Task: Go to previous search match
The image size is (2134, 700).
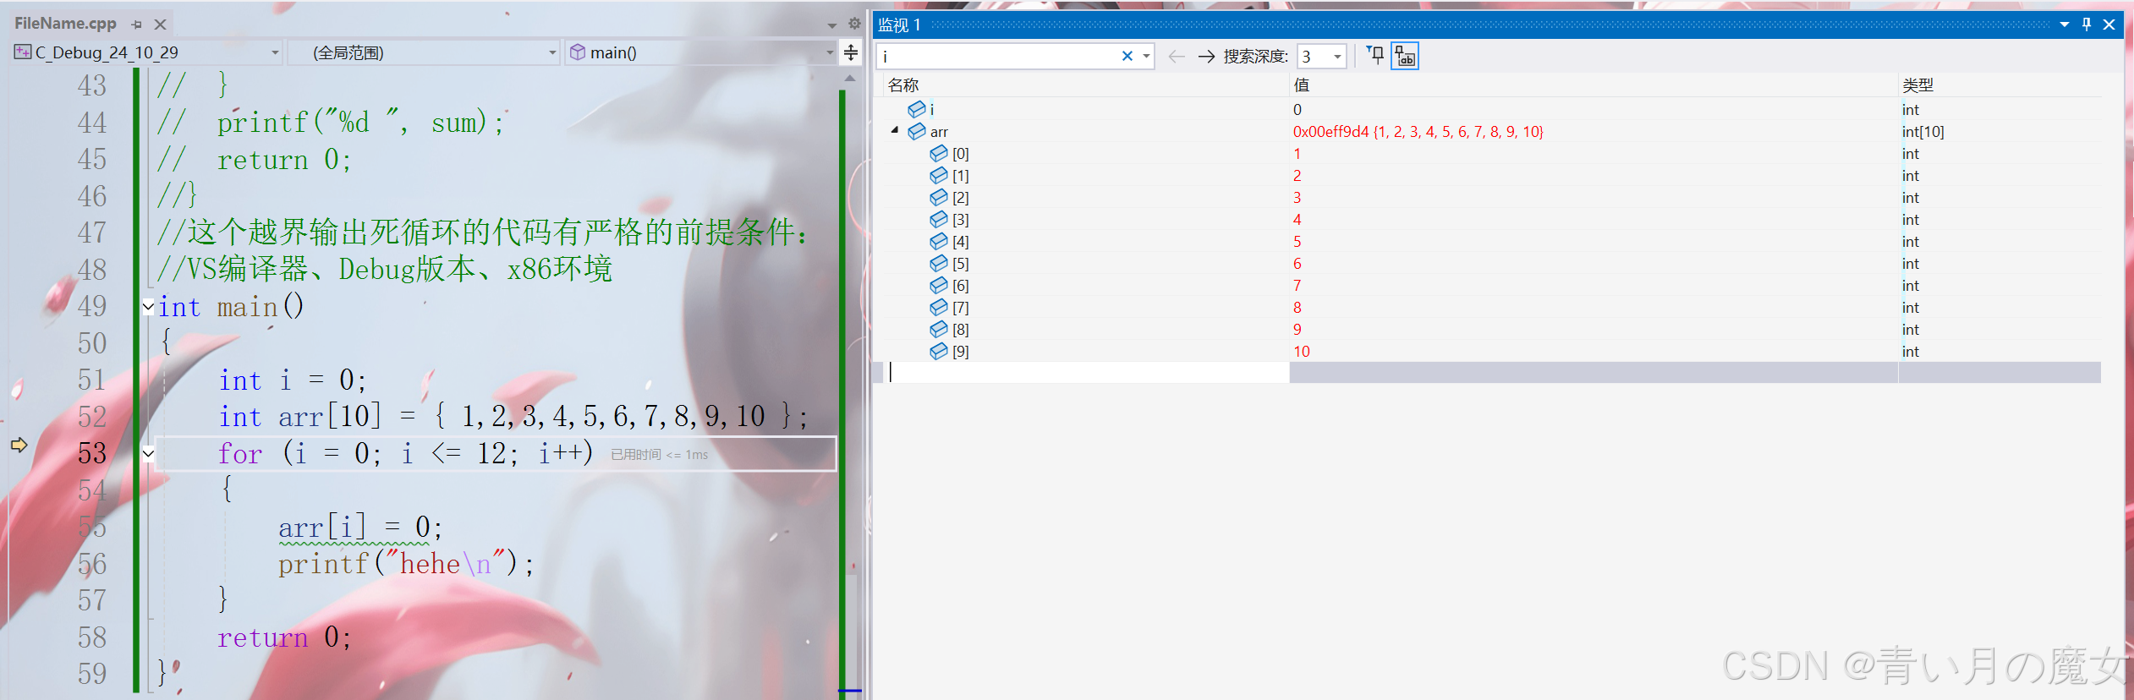Action: [x=1176, y=56]
